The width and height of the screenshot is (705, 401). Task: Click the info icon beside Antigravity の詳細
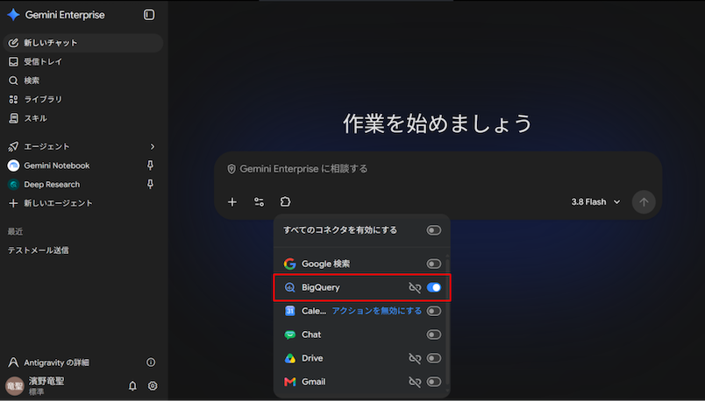[151, 362]
